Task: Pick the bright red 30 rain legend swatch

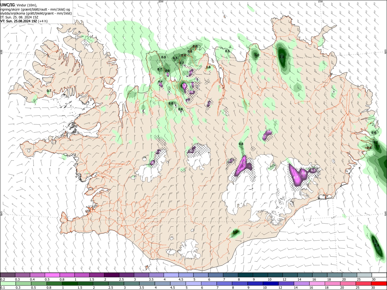Action: tap(379, 283)
